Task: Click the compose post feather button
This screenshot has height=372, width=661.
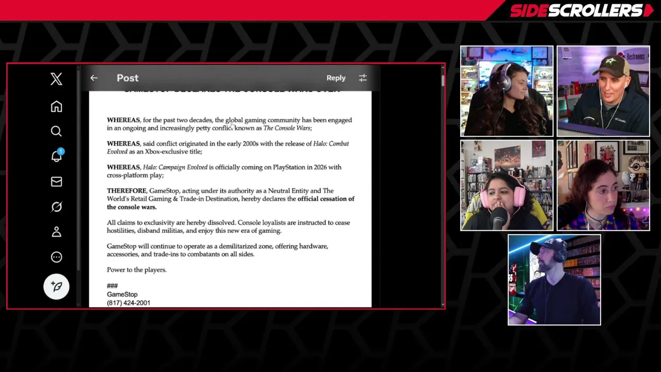Action: click(x=56, y=287)
